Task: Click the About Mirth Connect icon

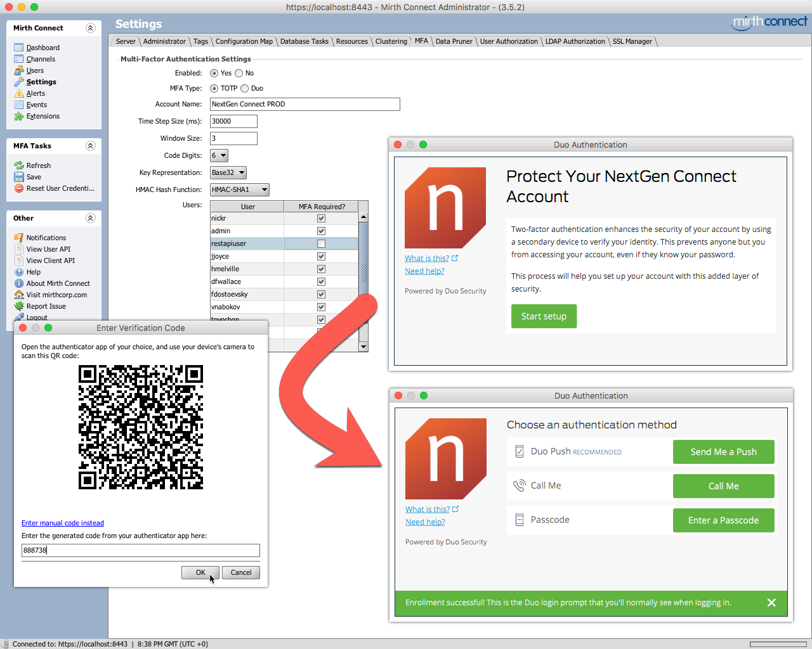Action: (19, 283)
